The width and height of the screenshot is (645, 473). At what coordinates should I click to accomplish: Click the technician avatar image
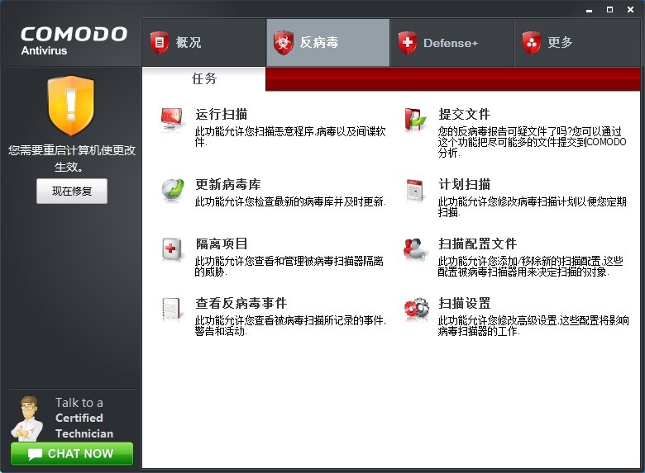click(x=27, y=417)
